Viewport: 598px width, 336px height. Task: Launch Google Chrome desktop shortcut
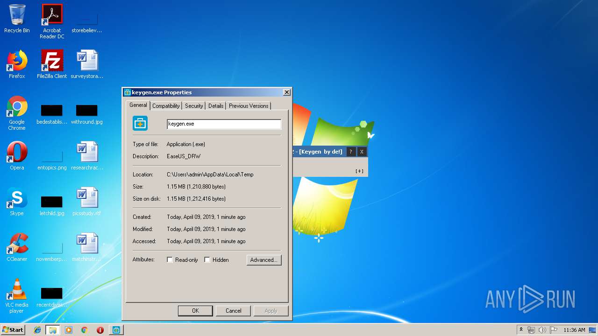point(17,113)
